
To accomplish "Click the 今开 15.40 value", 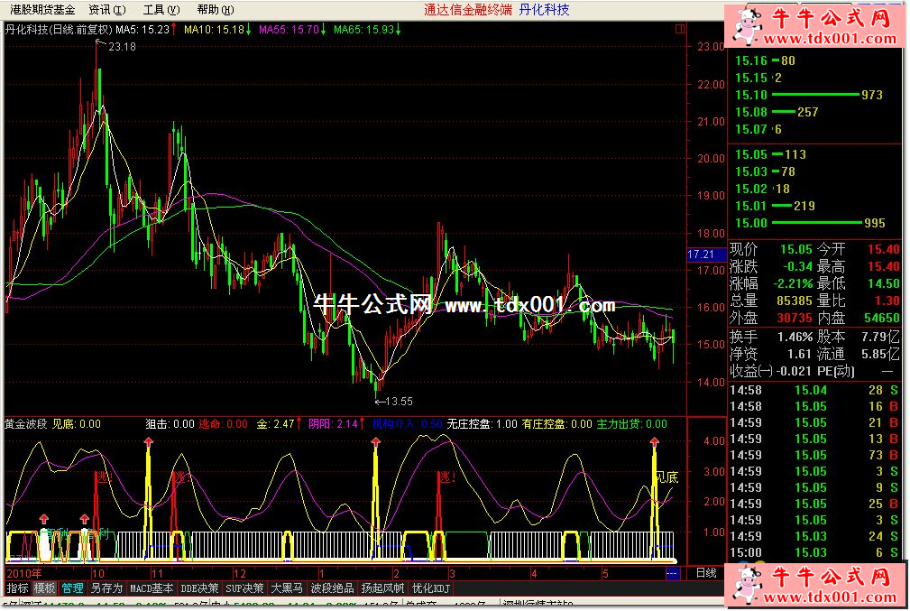I will click(883, 250).
